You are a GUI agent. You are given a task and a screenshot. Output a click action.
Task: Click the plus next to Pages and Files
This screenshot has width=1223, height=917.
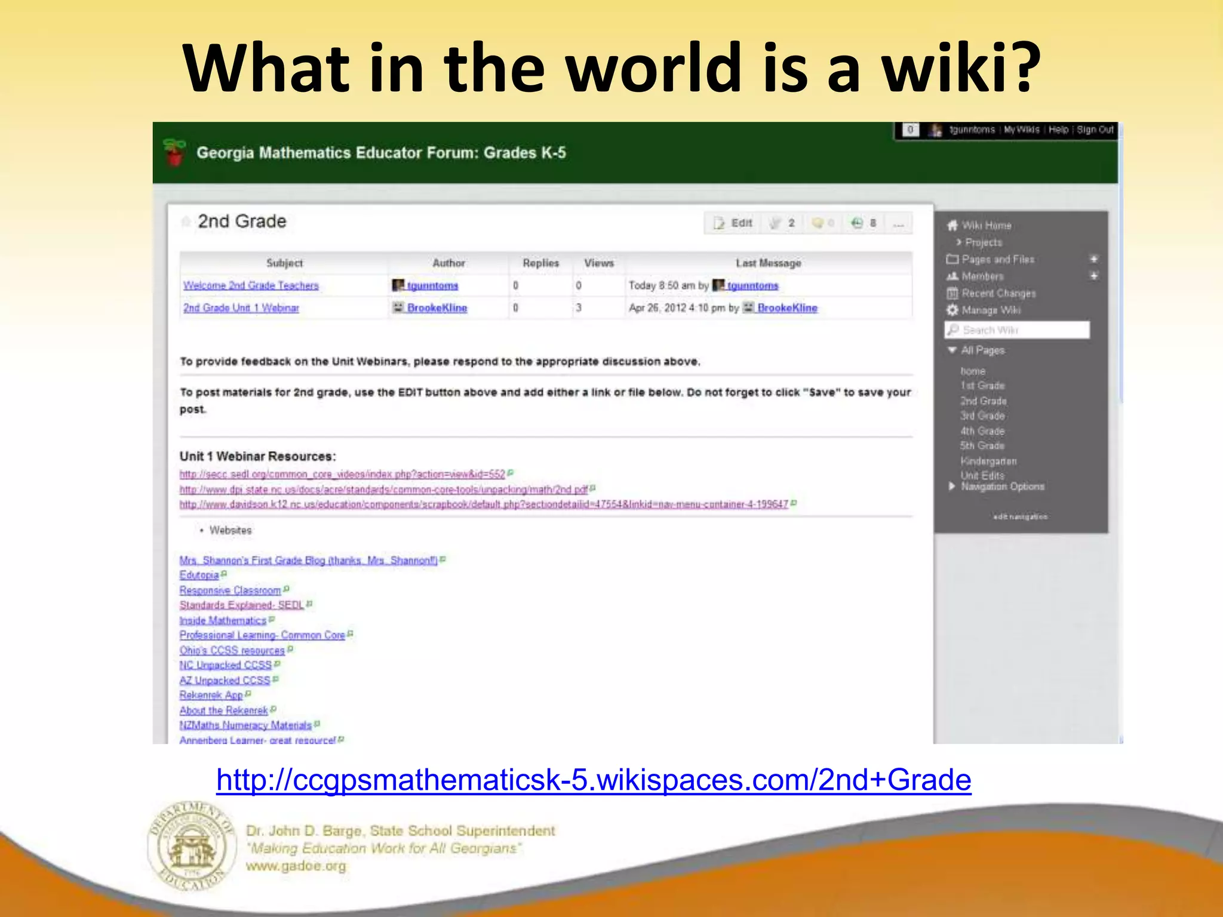[x=1093, y=259]
